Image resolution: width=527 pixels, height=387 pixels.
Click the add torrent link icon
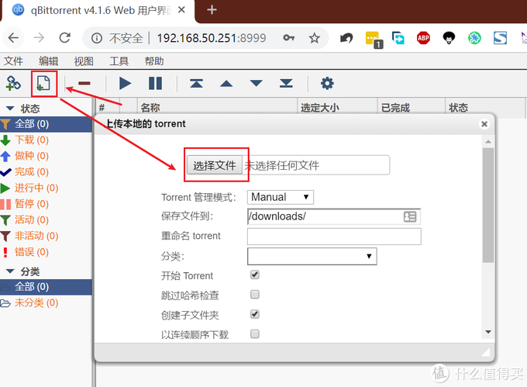(x=13, y=83)
